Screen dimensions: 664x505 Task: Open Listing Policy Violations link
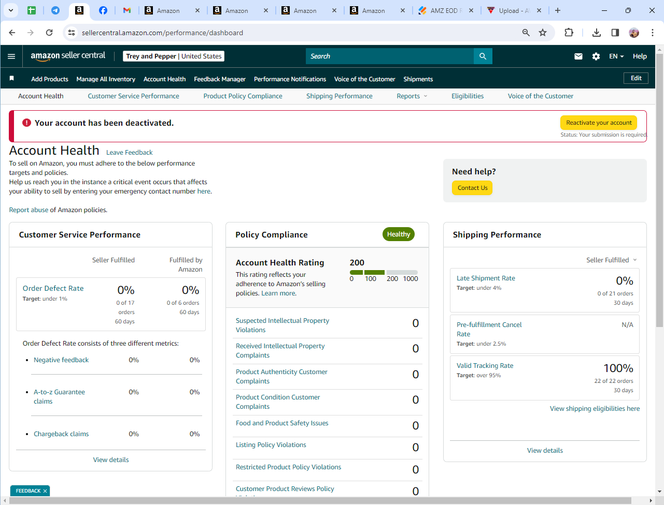[271, 445]
